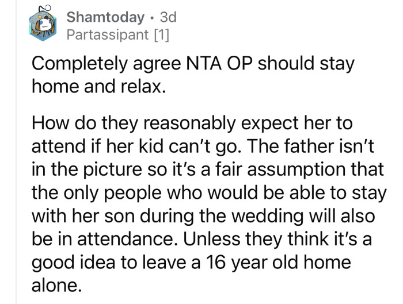The image size is (403, 304).
Task: Click the phrase 'be in attendance.'
Action: [105, 239]
